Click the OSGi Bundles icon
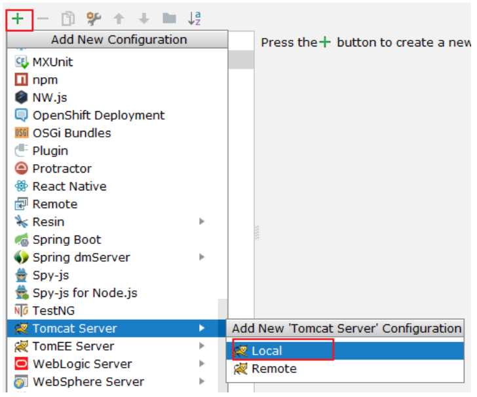Image resolution: width=477 pixels, height=397 pixels. 21,133
